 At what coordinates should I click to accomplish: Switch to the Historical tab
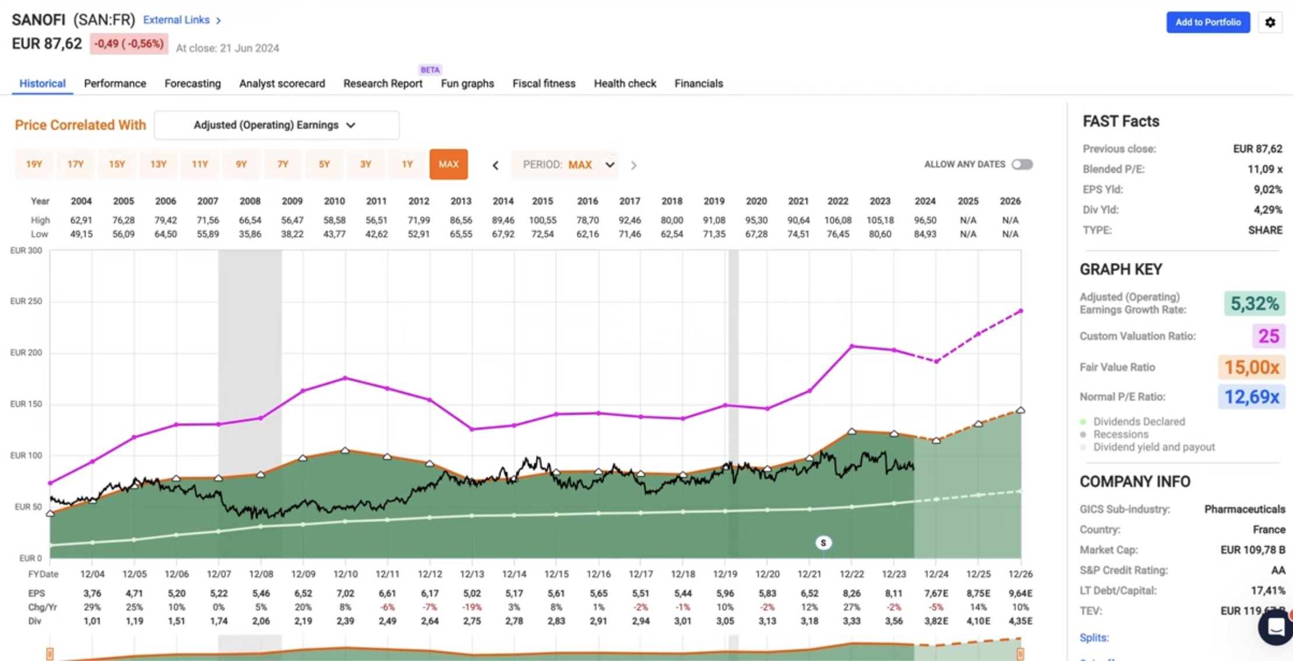point(42,83)
